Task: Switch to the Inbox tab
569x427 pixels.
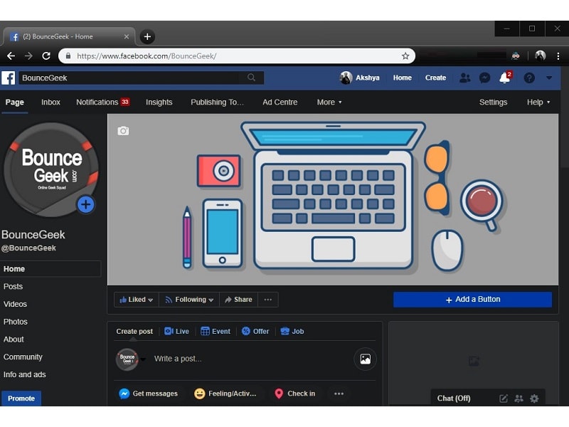Action: (x=50, y=102)
